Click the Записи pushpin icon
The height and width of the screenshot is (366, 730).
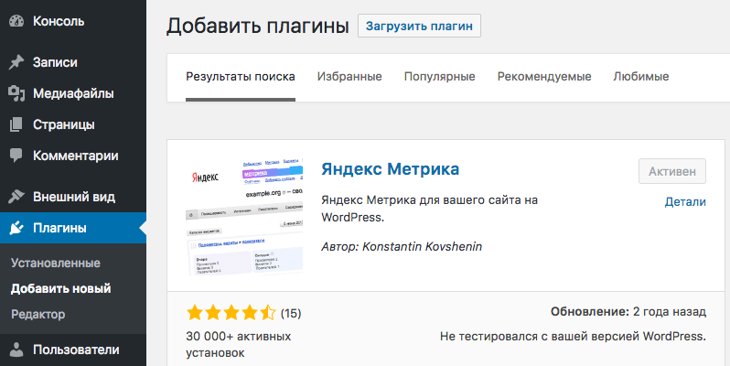coord(16,62)
